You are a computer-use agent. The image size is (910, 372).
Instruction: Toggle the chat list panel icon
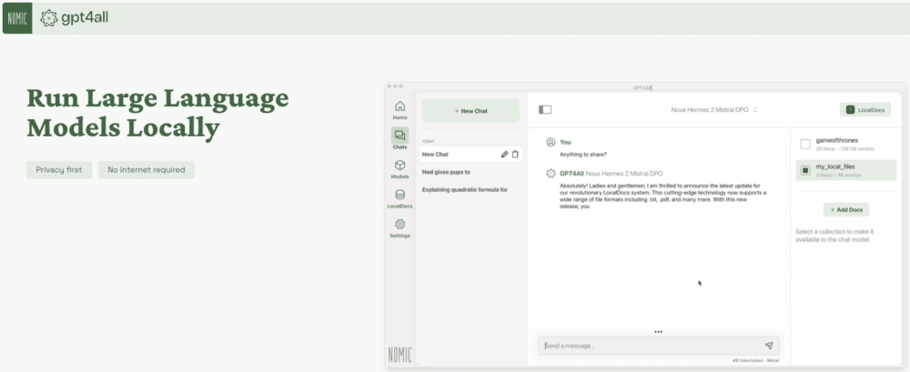coord(545,110)
